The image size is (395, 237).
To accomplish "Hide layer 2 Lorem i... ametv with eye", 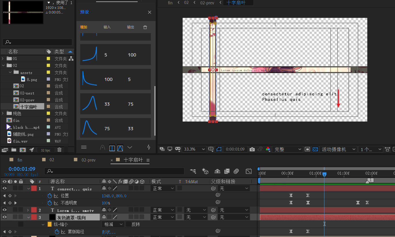I will click(x=4, y=210).
